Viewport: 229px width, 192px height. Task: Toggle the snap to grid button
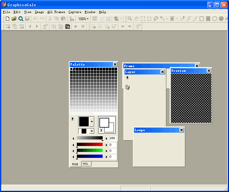(x=108, y=19)
